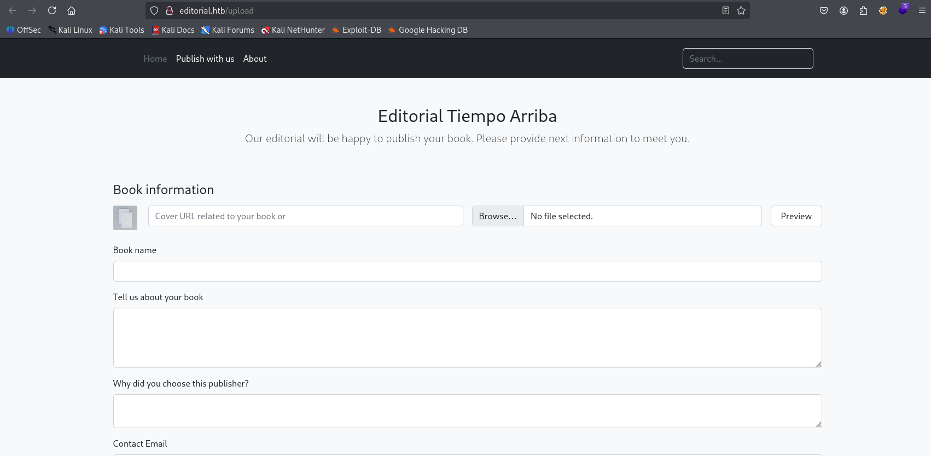Click the Book name text field
Viewport: 931px width, 456px height.
(x=468, y=271)
